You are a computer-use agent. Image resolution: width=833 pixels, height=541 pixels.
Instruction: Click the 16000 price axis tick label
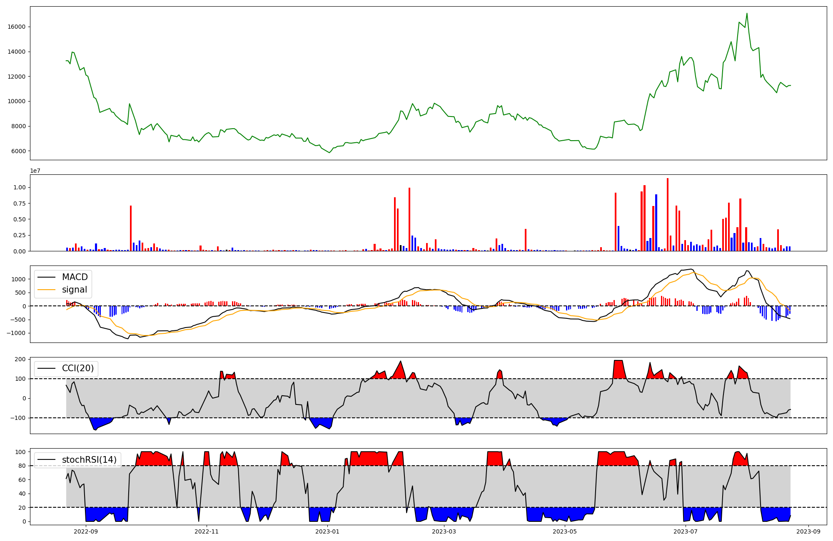coord(17,27)
